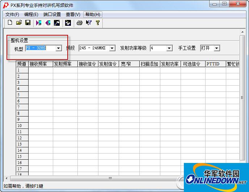This screenshot has height=192, width=249.
Task: Click the vertical scrollbar up arrow
Action: point(242,32)
